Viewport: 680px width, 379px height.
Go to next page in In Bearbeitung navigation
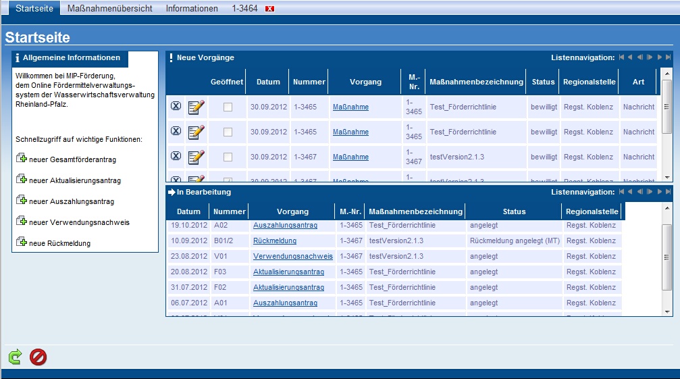coord(659,192)
